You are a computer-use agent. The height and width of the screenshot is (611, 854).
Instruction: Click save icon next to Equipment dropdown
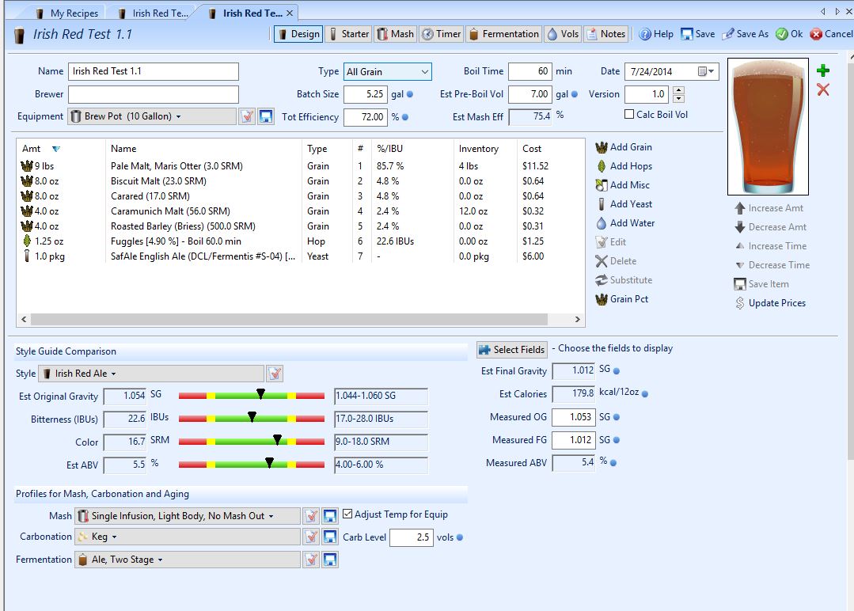[x=266, y=116]
